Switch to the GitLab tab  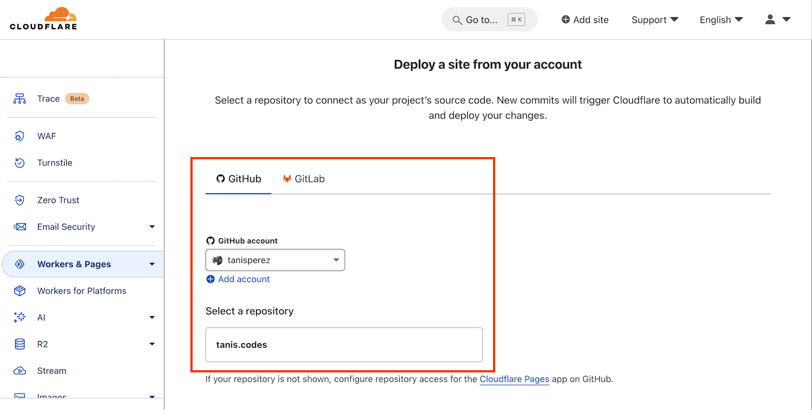[303, 178]
